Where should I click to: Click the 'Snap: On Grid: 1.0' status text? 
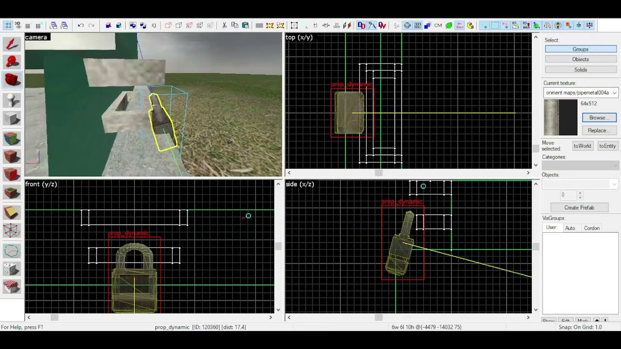(580, 327)
